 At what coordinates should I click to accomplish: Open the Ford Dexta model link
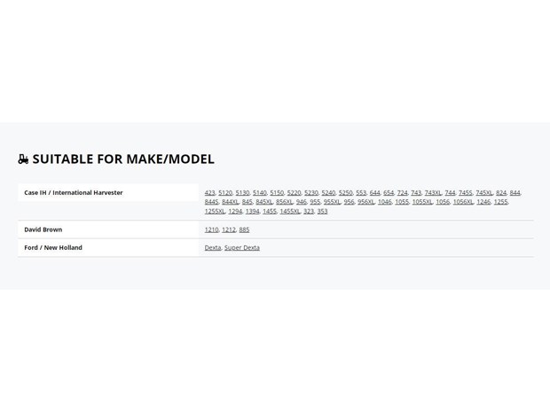tap(213, 248)
